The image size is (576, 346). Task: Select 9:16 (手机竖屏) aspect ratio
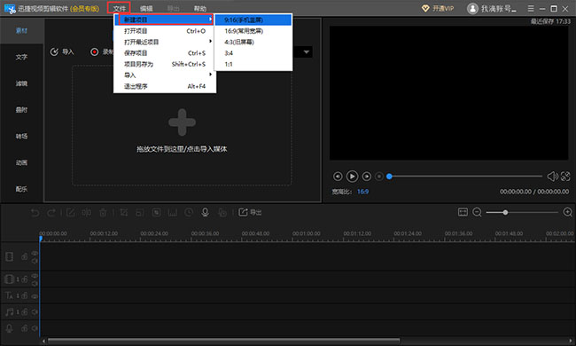click(253, 20)
